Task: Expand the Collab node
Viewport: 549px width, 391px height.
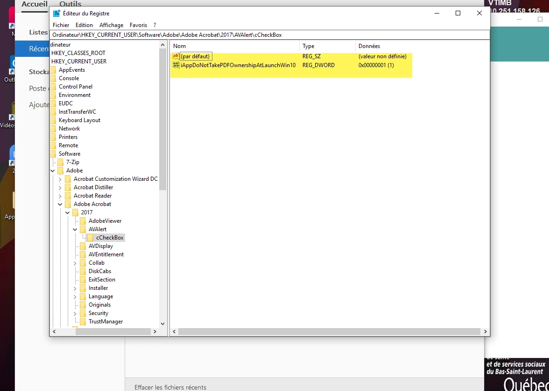Action: (75, 263)
